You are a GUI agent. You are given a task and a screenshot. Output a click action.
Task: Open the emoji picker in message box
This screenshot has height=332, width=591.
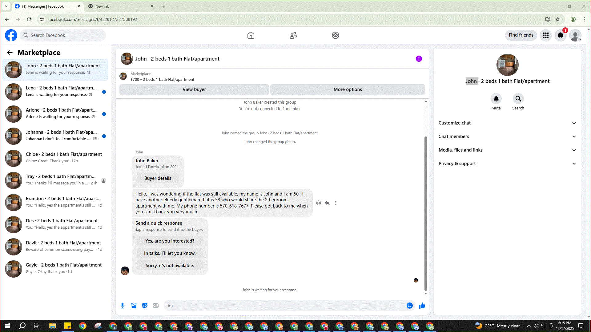[x=409, y=306]
